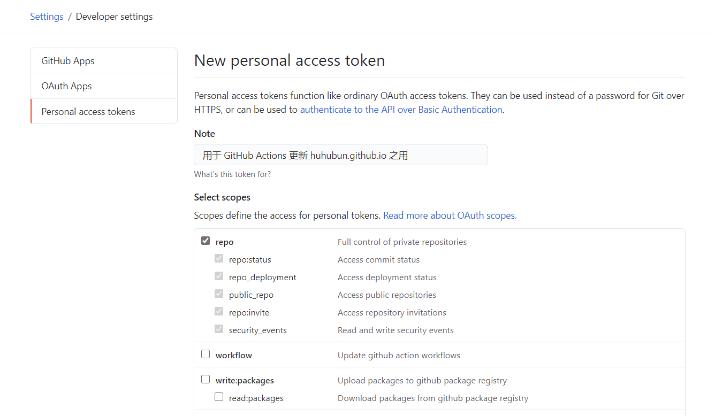This screenshot has height=416, width=715.
Task: Uncheck the repo scope checkbox
Action: (206, 241)
